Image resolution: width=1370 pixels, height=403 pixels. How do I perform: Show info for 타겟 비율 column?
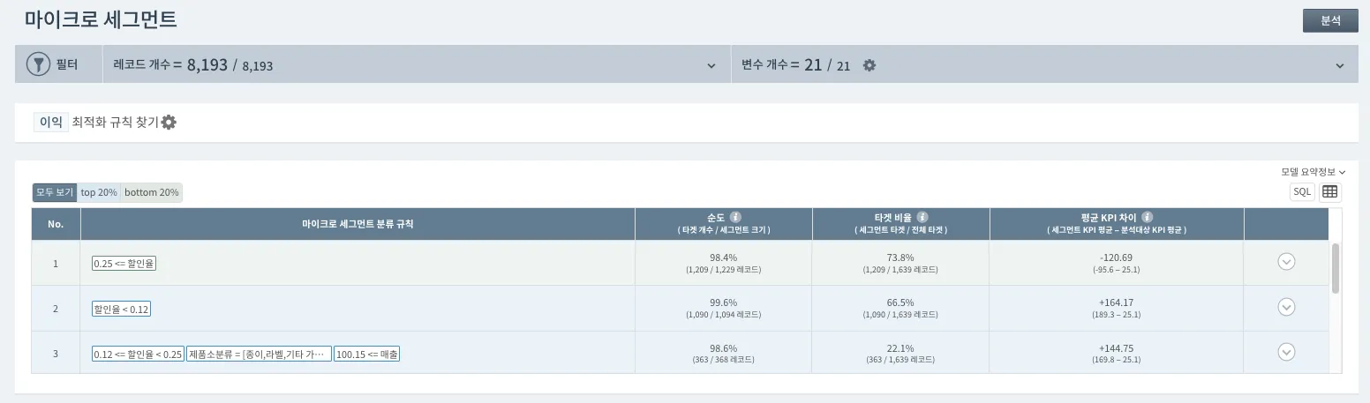[x=922, y=217]
